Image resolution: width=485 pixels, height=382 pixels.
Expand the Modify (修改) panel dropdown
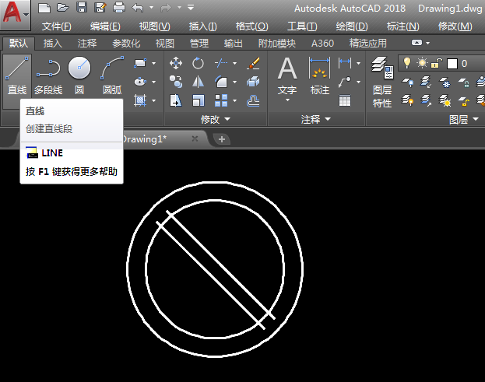click(x=216, y=119)
